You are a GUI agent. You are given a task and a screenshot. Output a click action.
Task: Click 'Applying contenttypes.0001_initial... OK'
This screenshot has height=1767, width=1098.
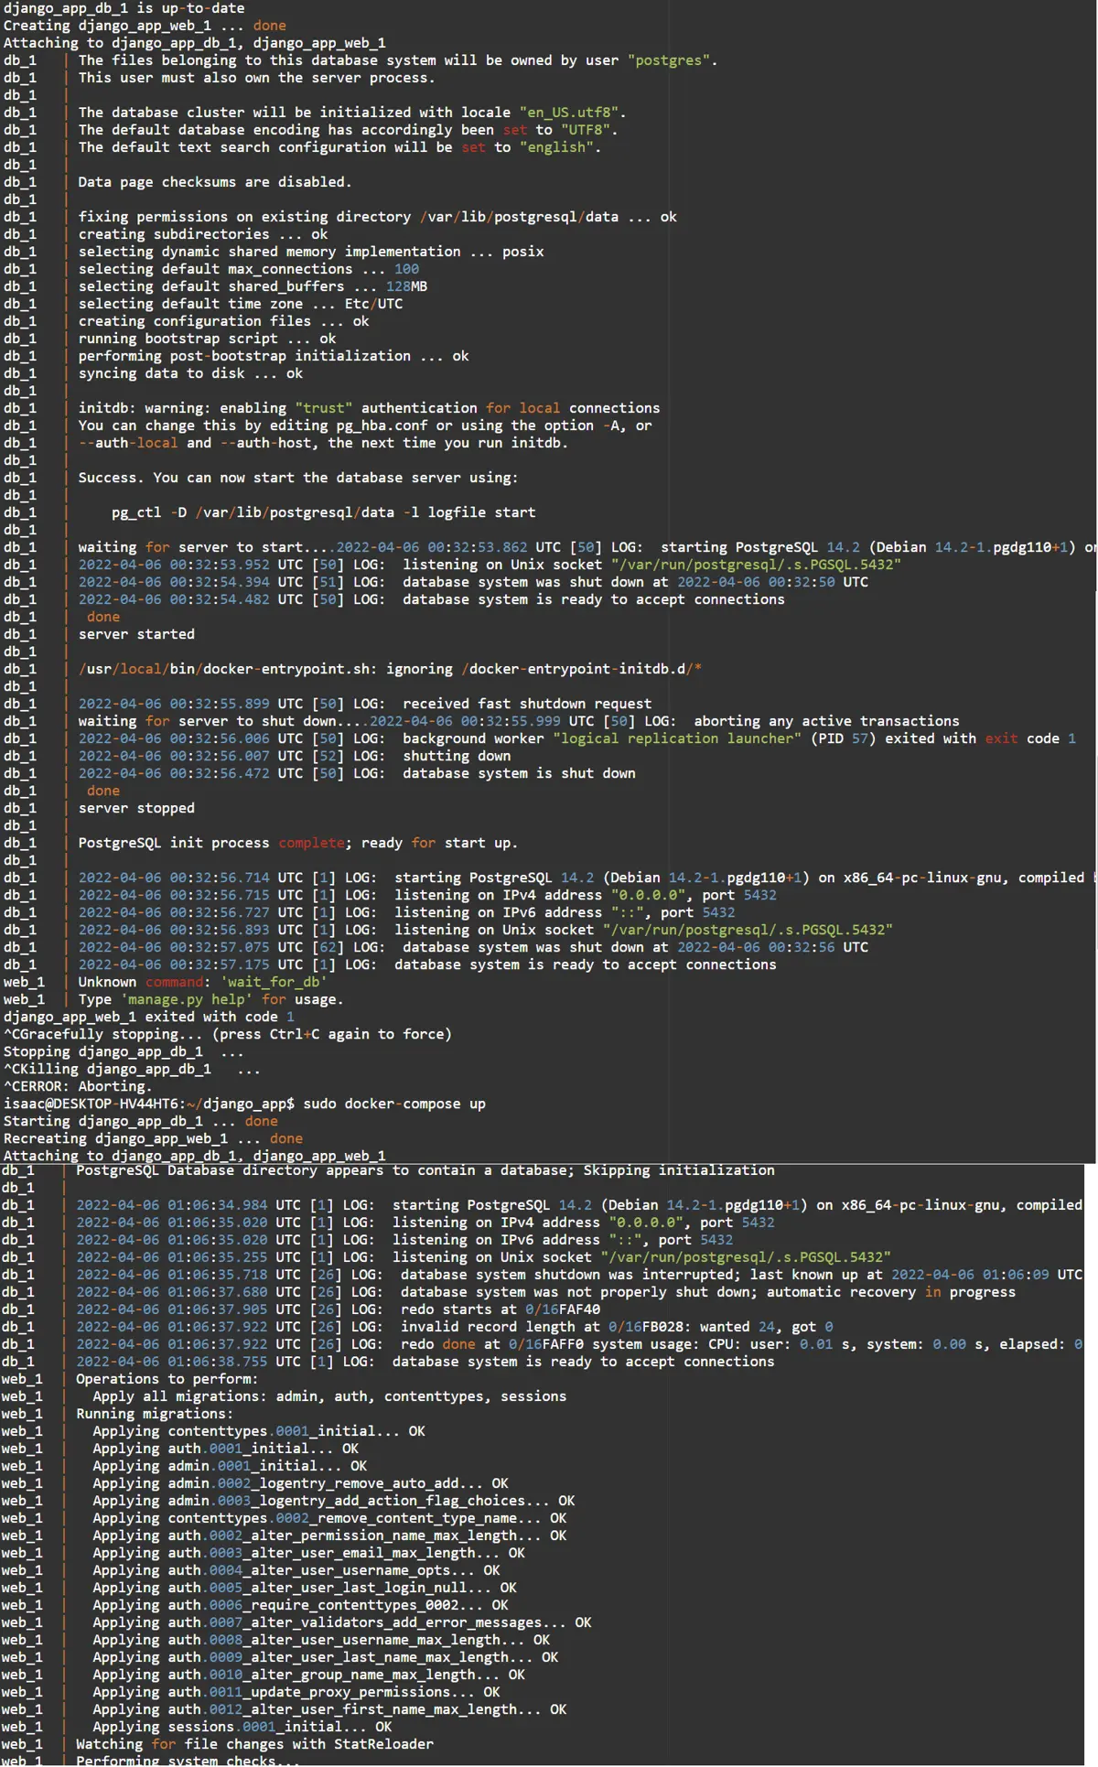tap(259, 1431)
